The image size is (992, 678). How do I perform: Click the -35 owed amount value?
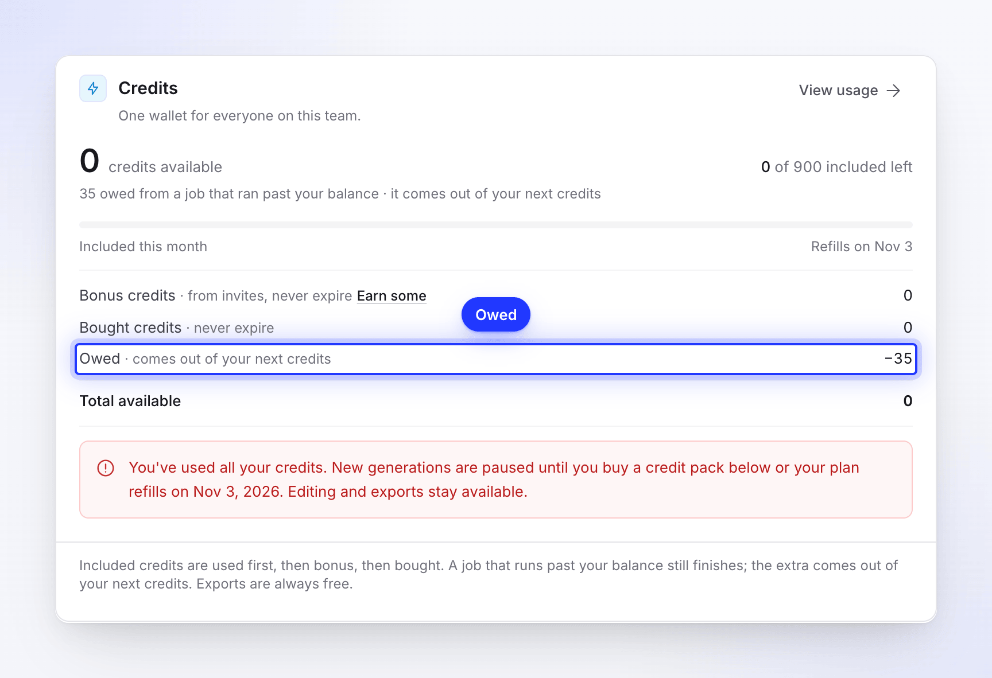coord(898,359)
